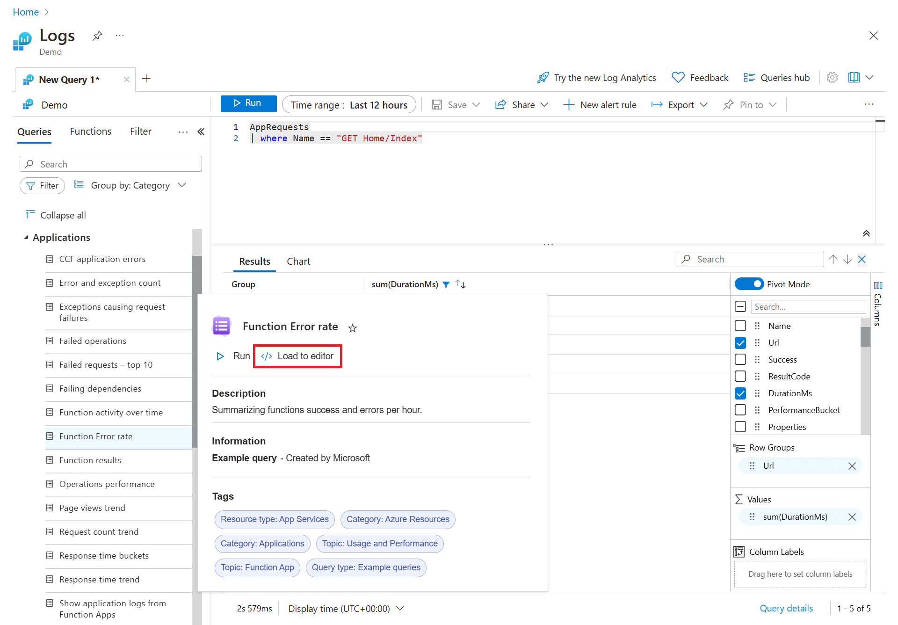Click Load to editor

click(297, 356)
